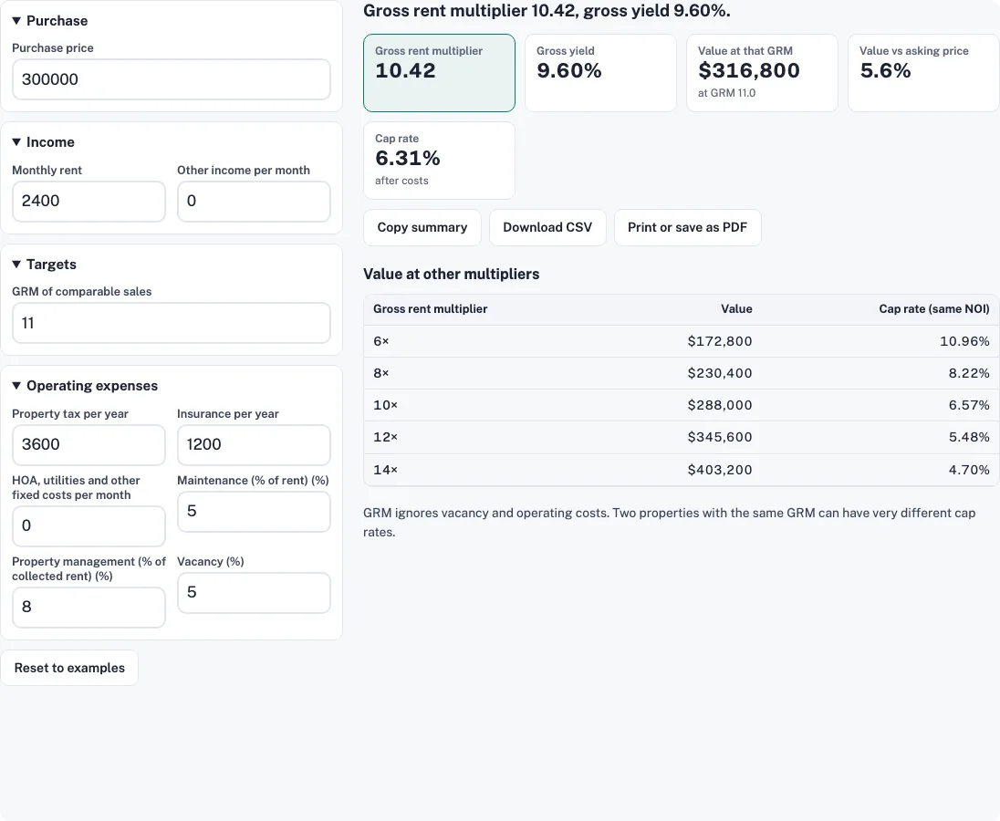The height and width of the screenshot is (821, 1000).
Task: Focus the HOA, utilities fixed costs field
Action: (89, 525)
